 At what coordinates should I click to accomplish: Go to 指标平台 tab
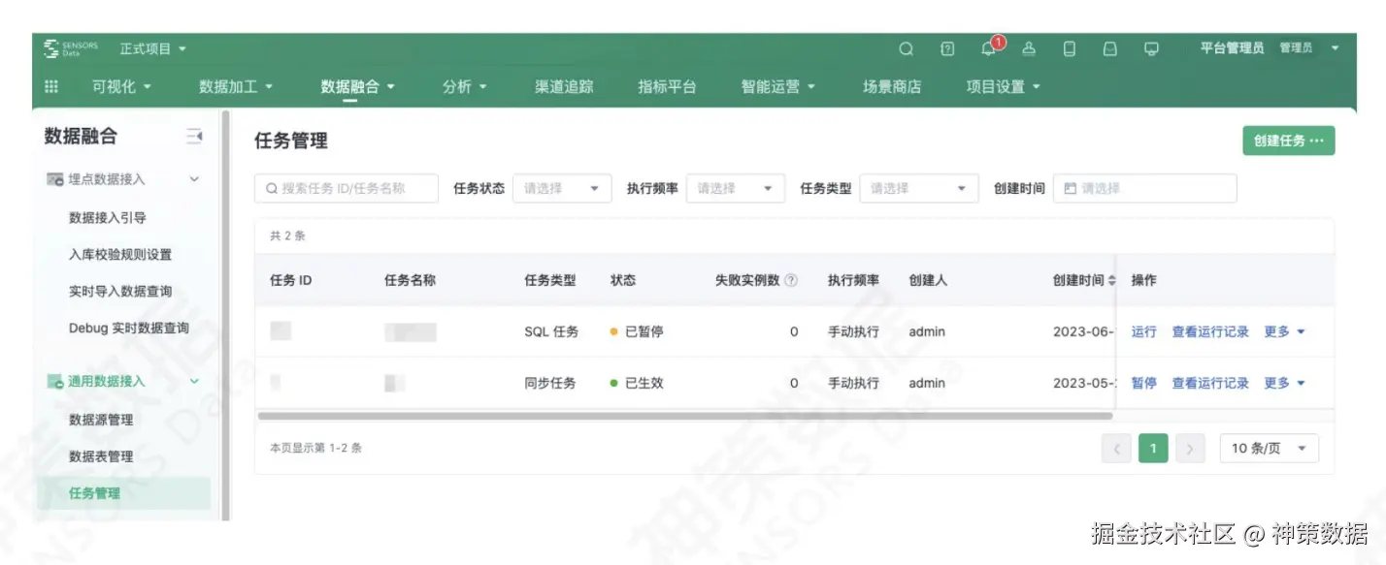click(667, 86)
